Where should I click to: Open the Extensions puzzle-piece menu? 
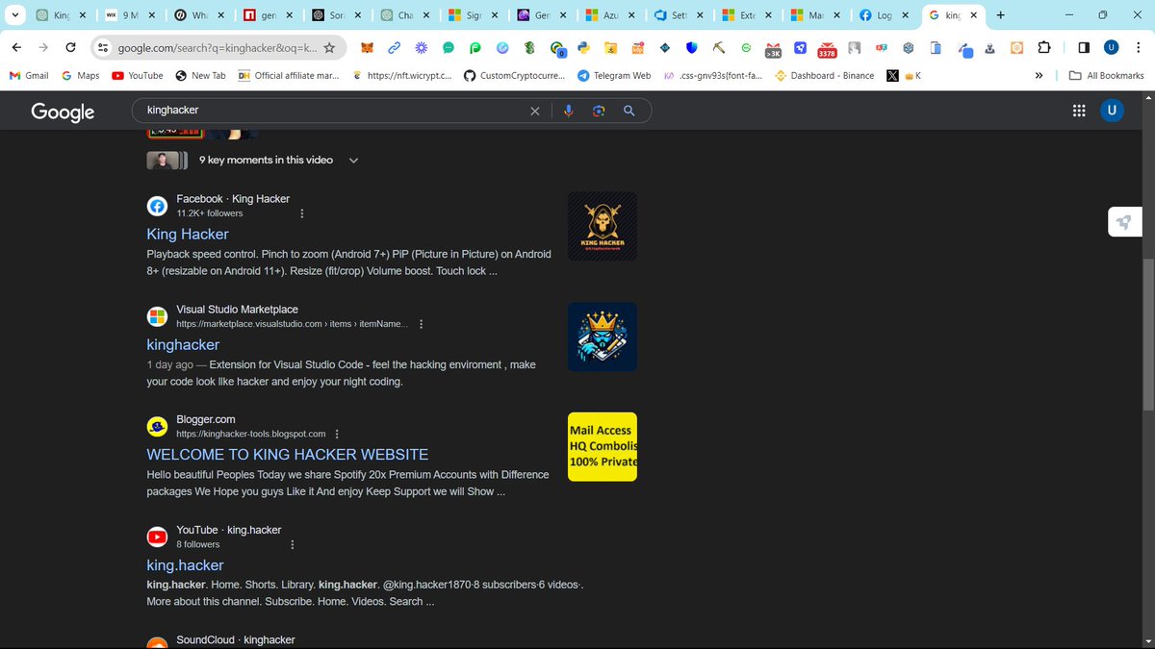click(1044, 48)
